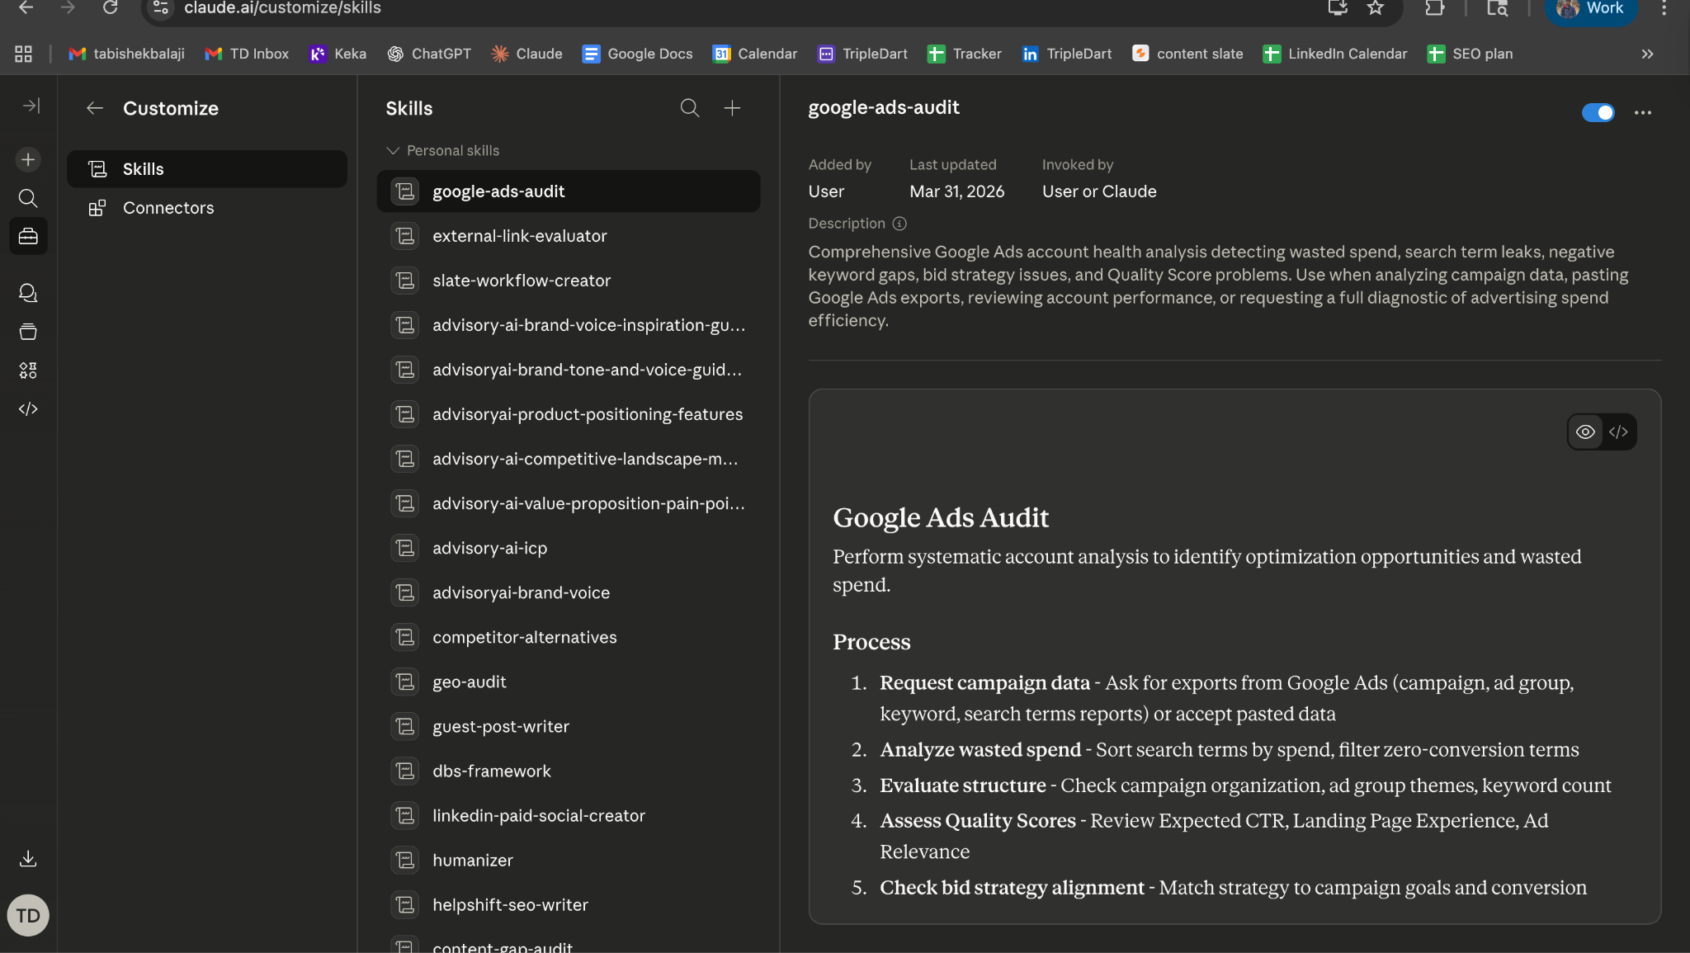Open the chats icon in left sidebar
Image resolution: width=1690 pixels, height=953 pixels.
point(28,293)
